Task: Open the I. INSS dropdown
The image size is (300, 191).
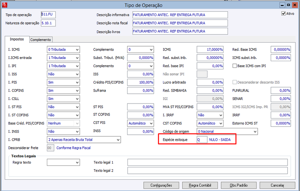Action: click(63, 132)
